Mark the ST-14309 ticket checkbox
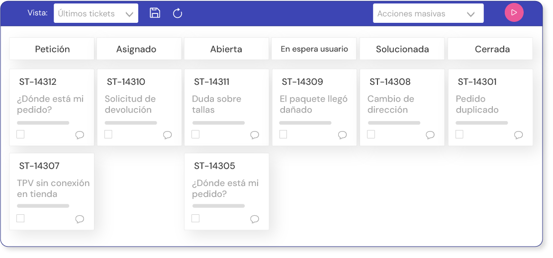Viewport: 553px width, 258px height. point(283,134)
